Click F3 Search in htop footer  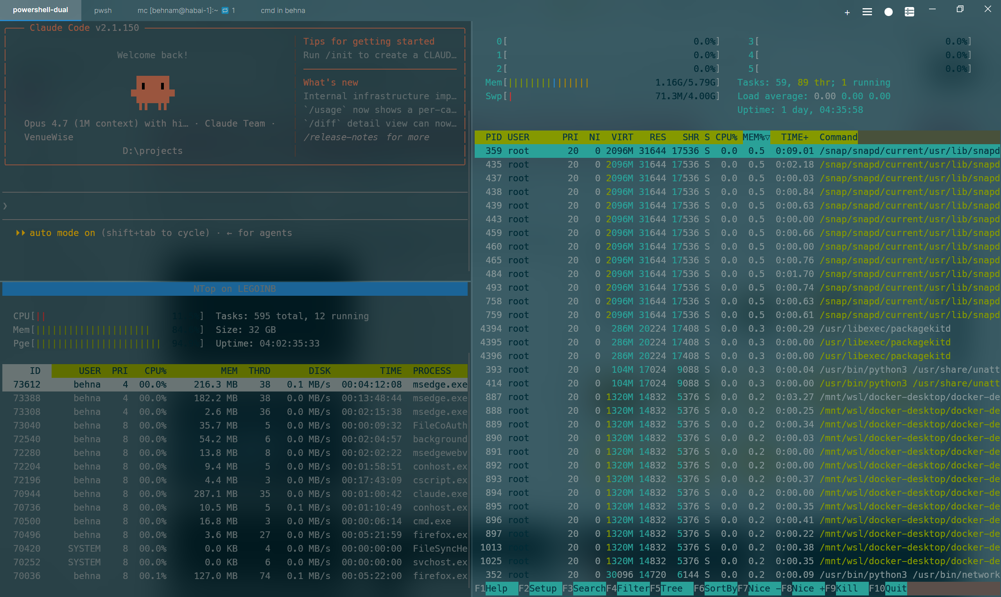pyautogui.click(x=584, y=588)
